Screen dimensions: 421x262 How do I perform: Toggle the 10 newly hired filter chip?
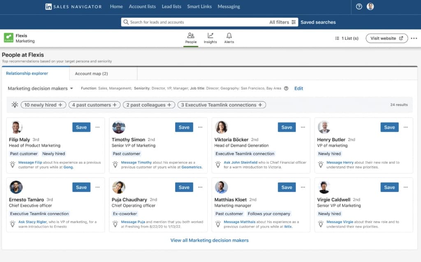pos(44,105)
